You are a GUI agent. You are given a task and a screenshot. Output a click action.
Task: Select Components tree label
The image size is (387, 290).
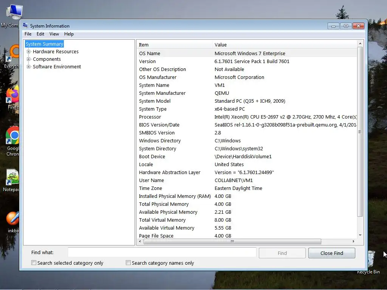(46, 59)
